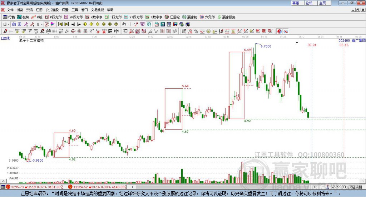Step chart right with black right arrow
The height and width of the screenshot is (197, 366).
point(79,24)
